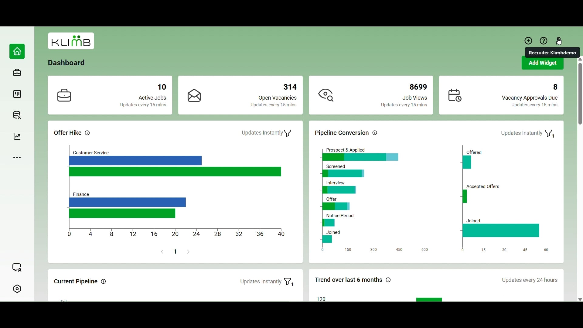Click the Home icon in sidebar
Image resolution: width=583 pixels, height=328 pixels.
(x=17, y=52)
